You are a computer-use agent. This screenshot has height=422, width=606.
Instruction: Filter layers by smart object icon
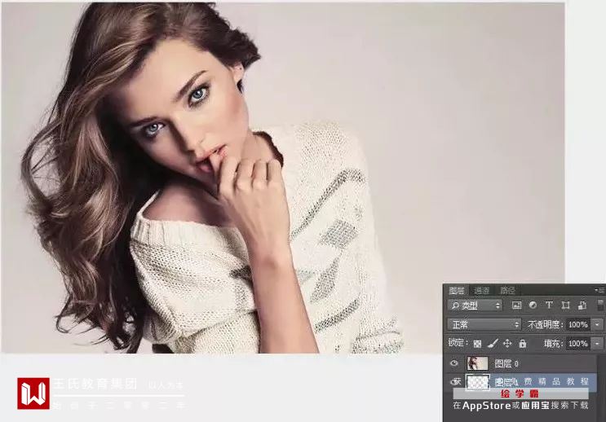582,306
